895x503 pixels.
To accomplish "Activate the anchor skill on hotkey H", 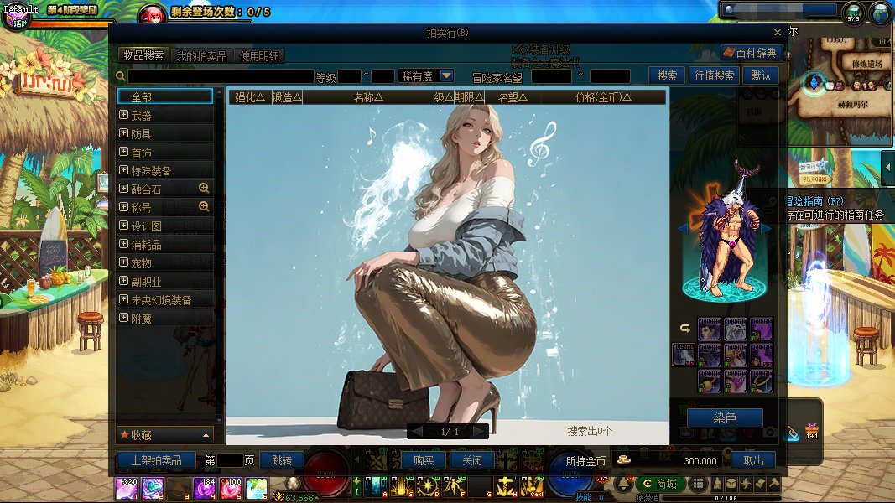I will coord(507,486).
